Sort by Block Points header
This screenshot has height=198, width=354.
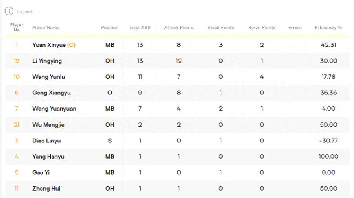[x=221, y=28]
